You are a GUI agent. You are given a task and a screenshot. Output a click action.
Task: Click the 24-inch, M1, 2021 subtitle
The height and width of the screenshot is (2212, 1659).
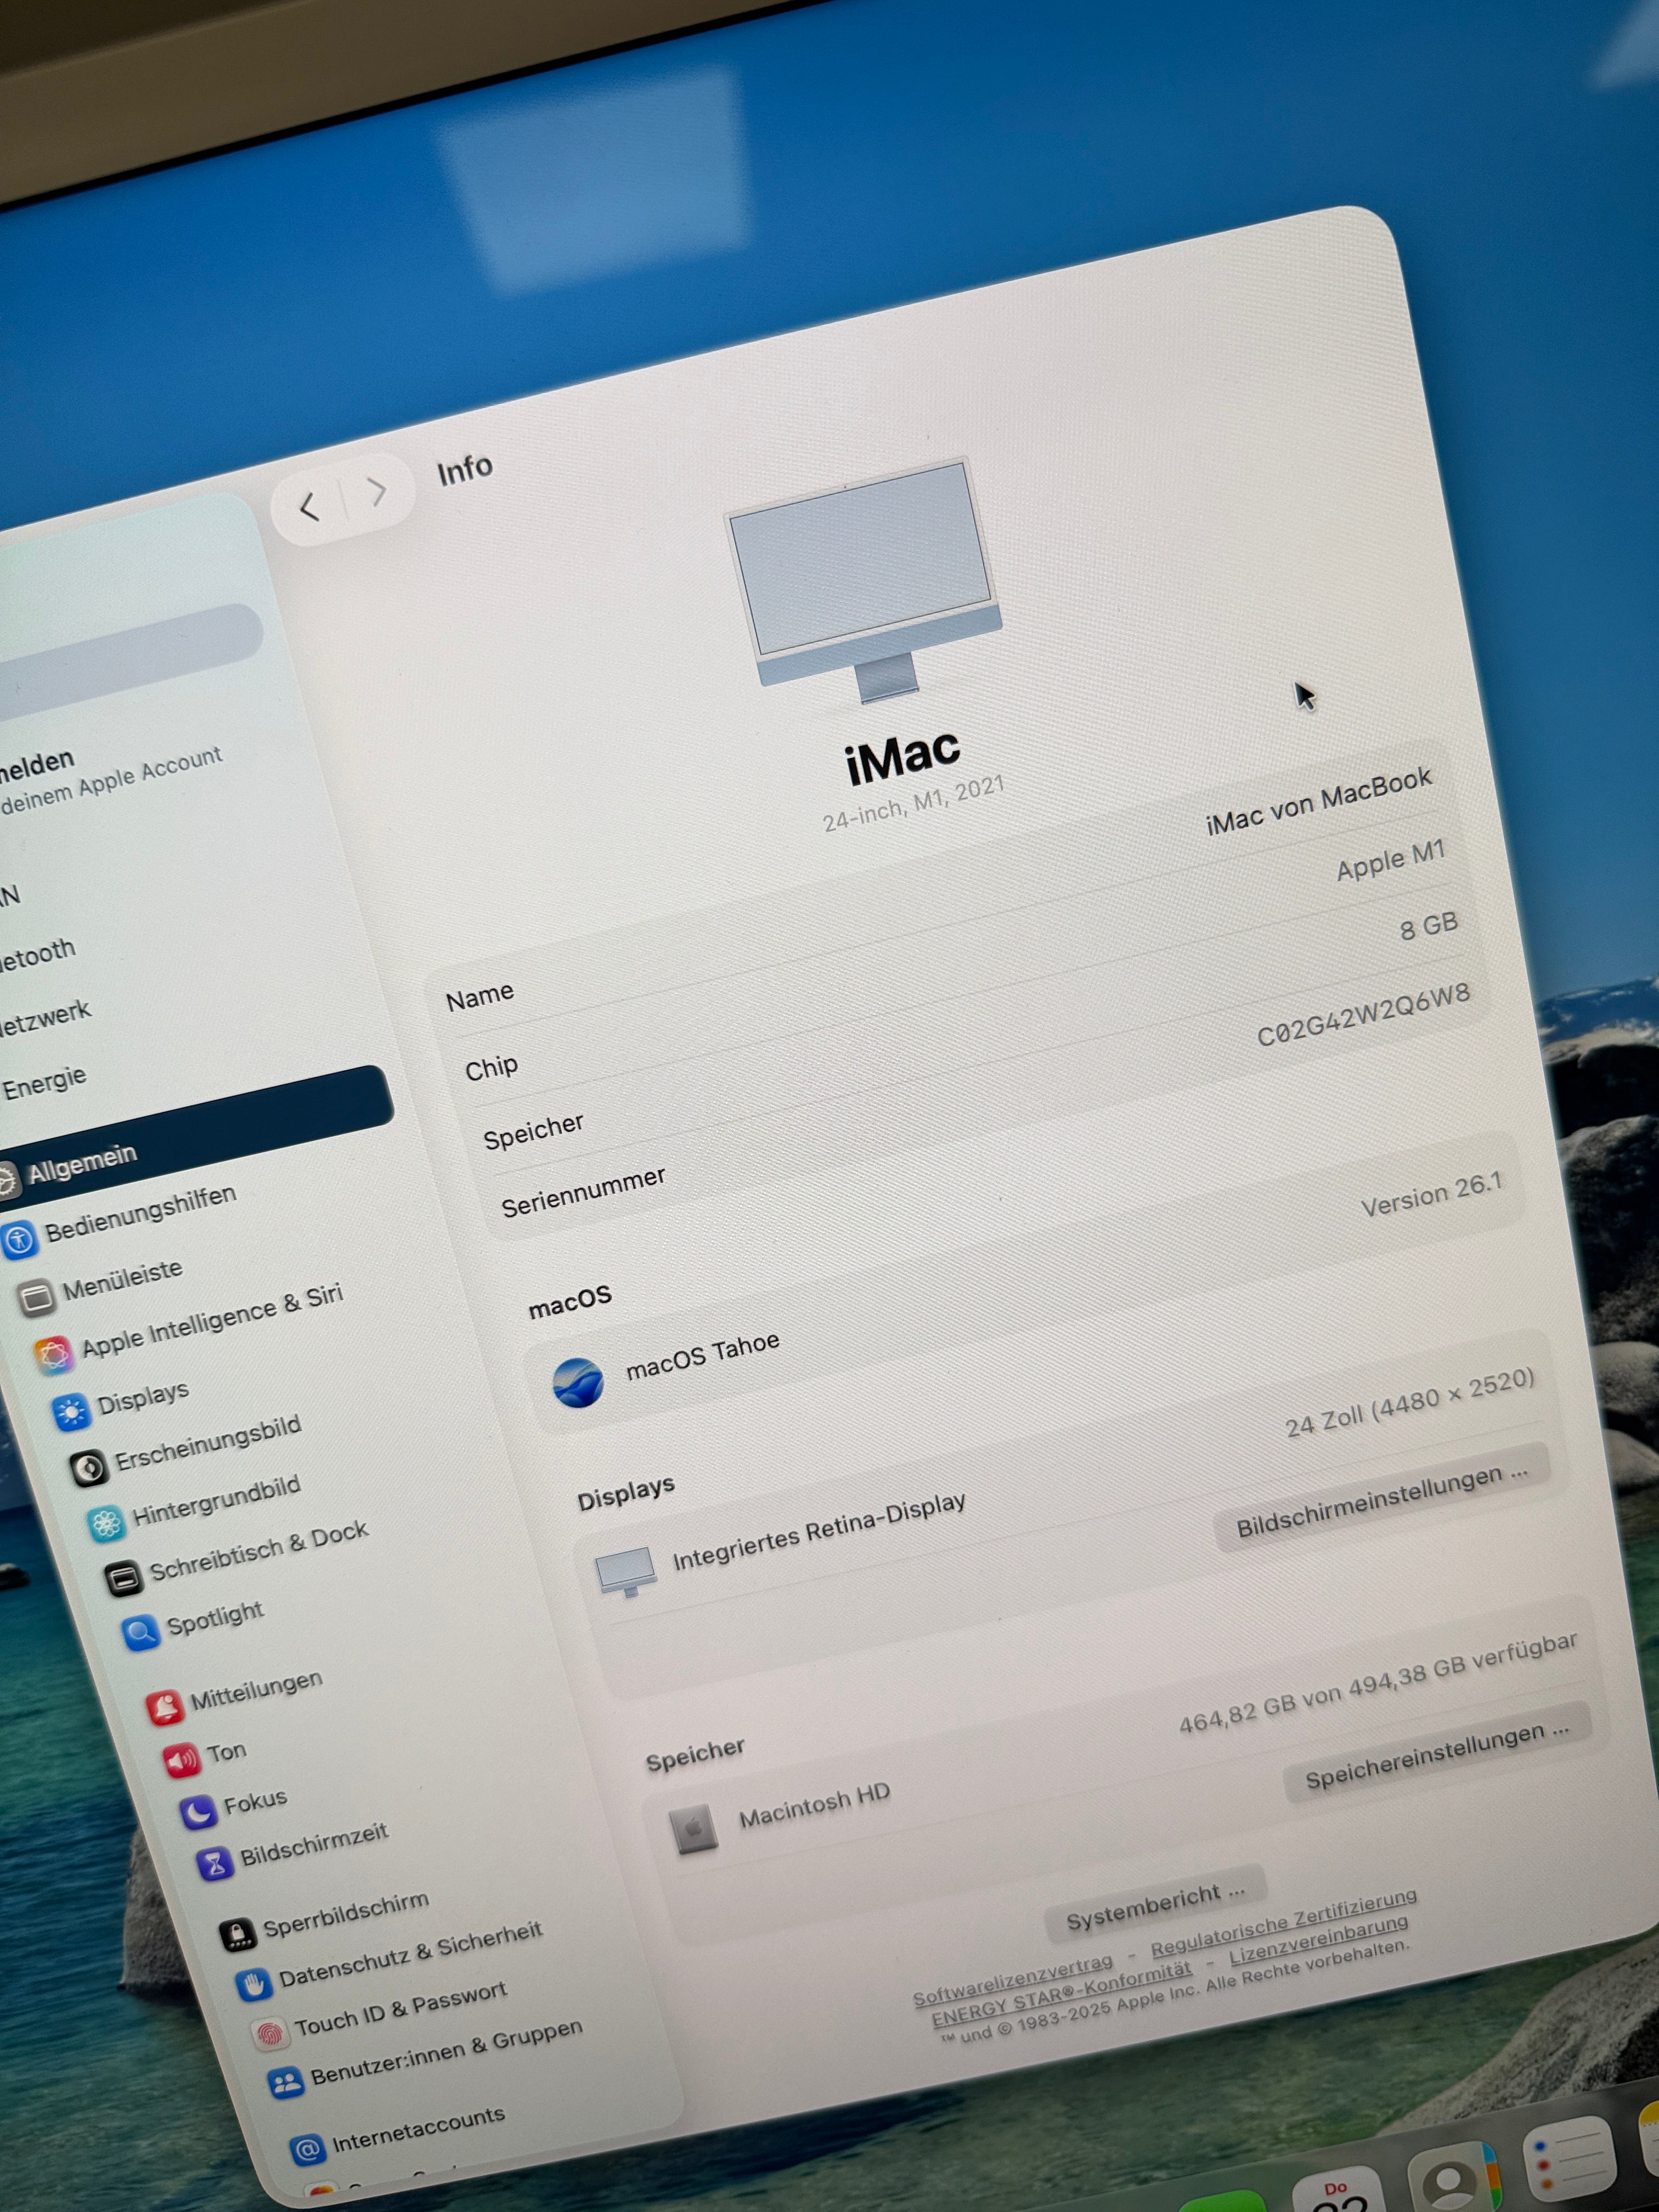click(x=913, y=803)
